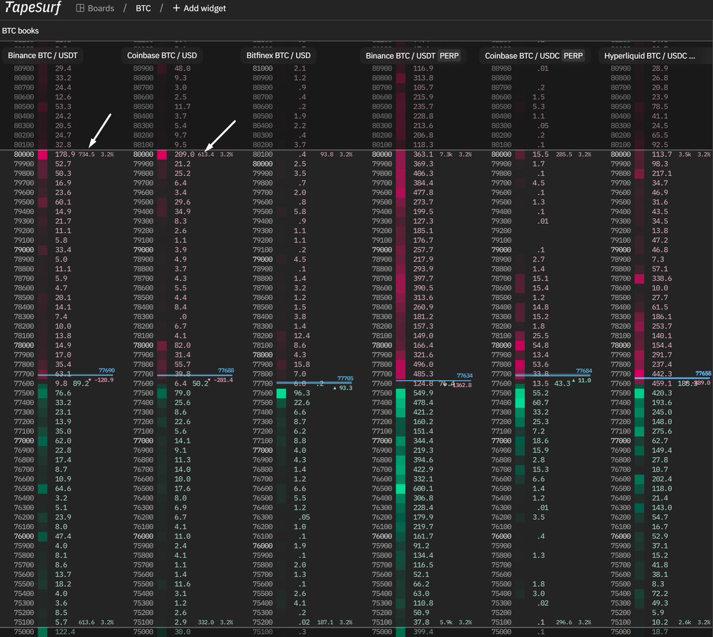
Task: Open the Binance BTC / USDT order book header
Action: pyautogui.click(x=42, y=55)
